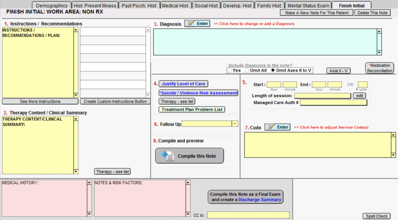The image size is (398, 220).
Task: Switch to the Mental Status Exam tab
Action: coord(308,6)
